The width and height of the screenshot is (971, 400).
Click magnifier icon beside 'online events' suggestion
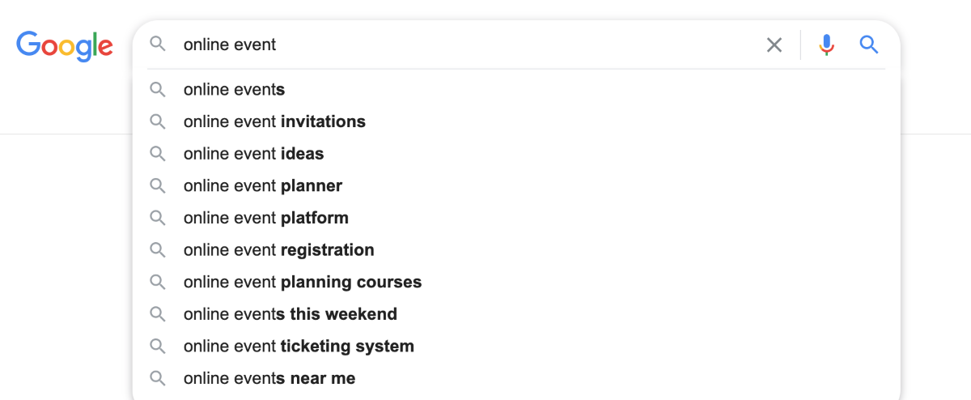pyautogui.click(x=158, y=90)
